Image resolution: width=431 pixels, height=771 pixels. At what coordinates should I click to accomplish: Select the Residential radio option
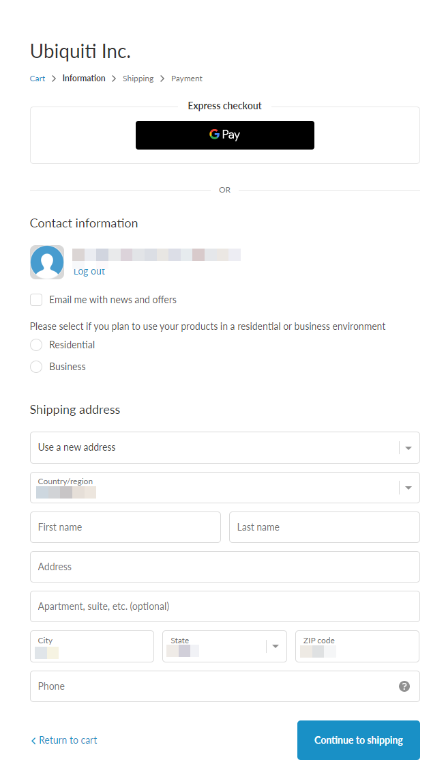pyautogui.click(x=36, y=345)
